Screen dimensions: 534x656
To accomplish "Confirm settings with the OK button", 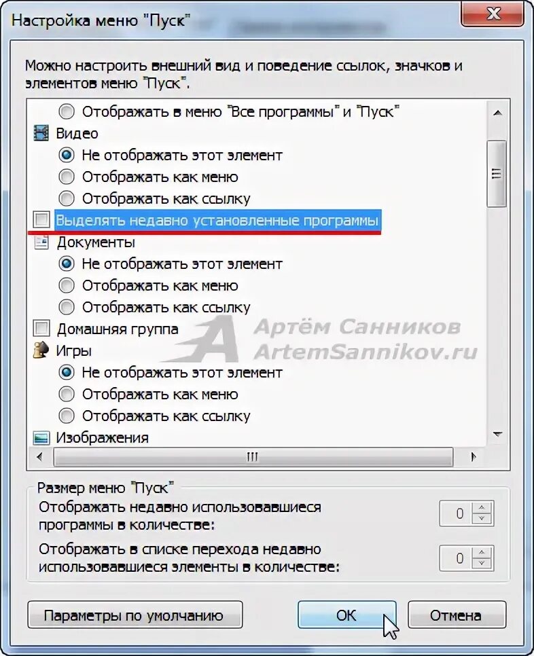I will tap(346, 615).
